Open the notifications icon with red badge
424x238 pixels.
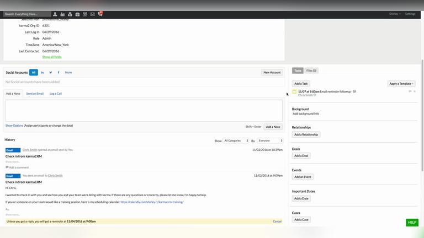point(100,14)
